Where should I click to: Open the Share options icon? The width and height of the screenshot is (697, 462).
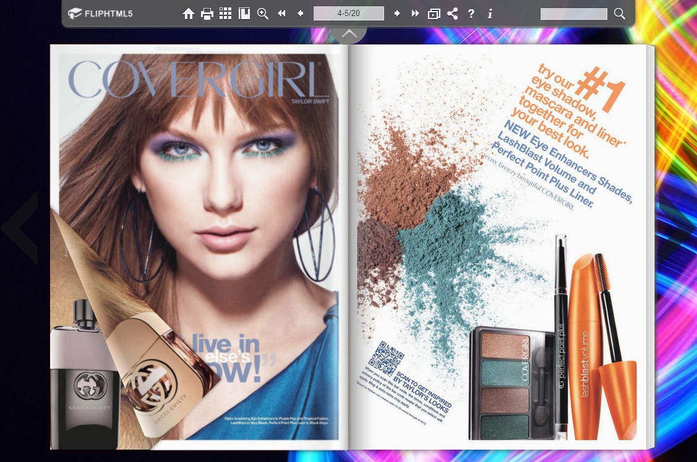click(x=452, y=13)
